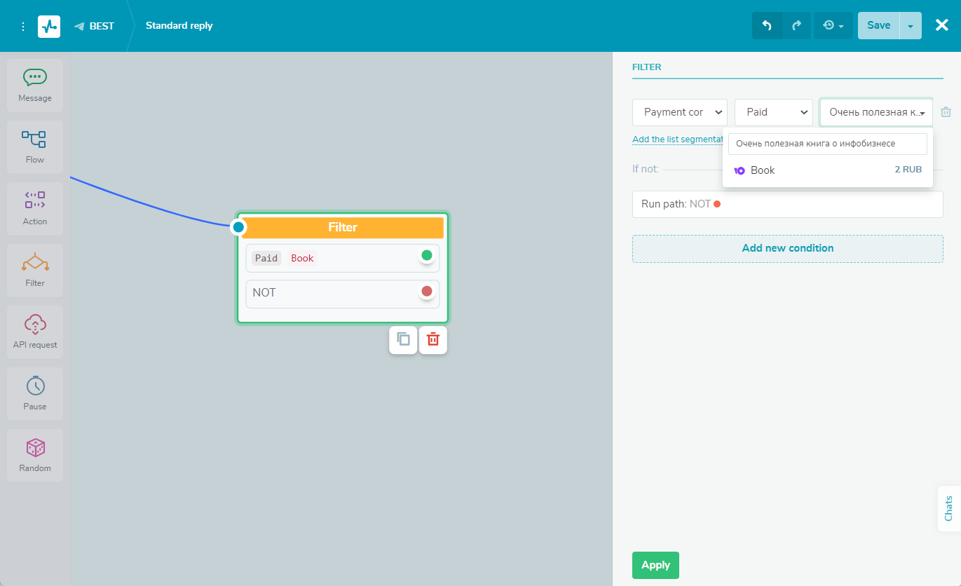Choose the Action block icon

tap(35, 208)
